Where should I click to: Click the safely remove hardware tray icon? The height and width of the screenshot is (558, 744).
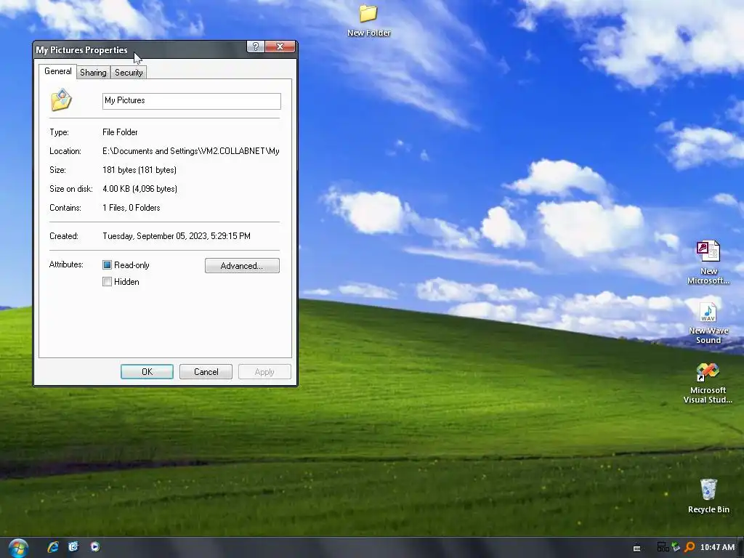pos(676,547)
